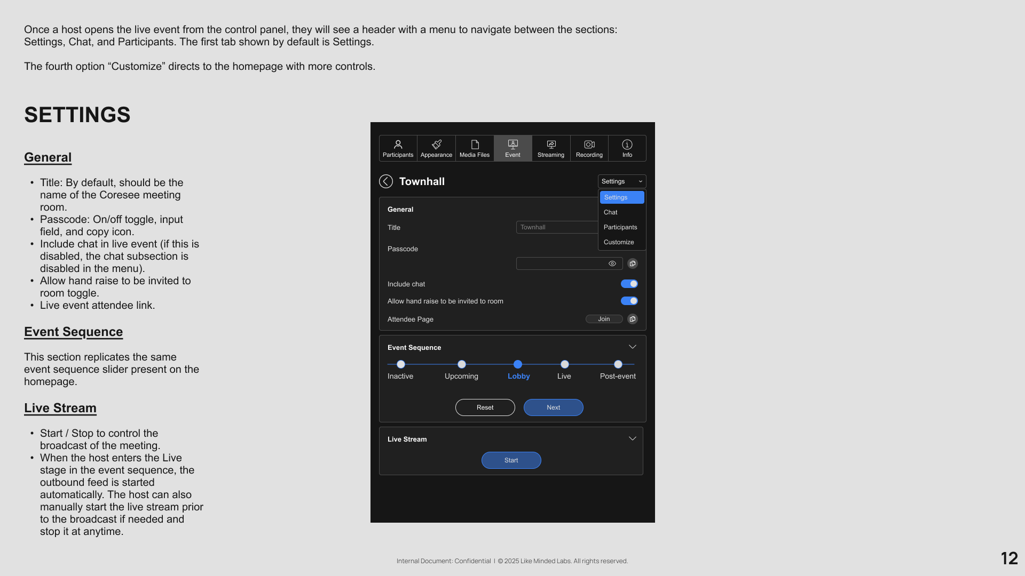Toggle the Include chat switch
Screen dimensions: 1025x576
(x=629, y=284)
